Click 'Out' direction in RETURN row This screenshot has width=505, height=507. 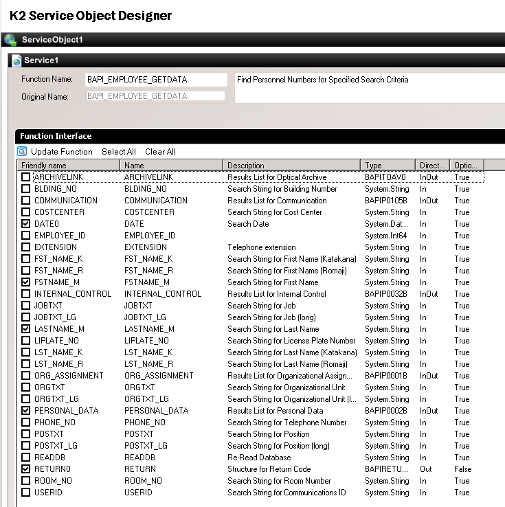point(425,469)
